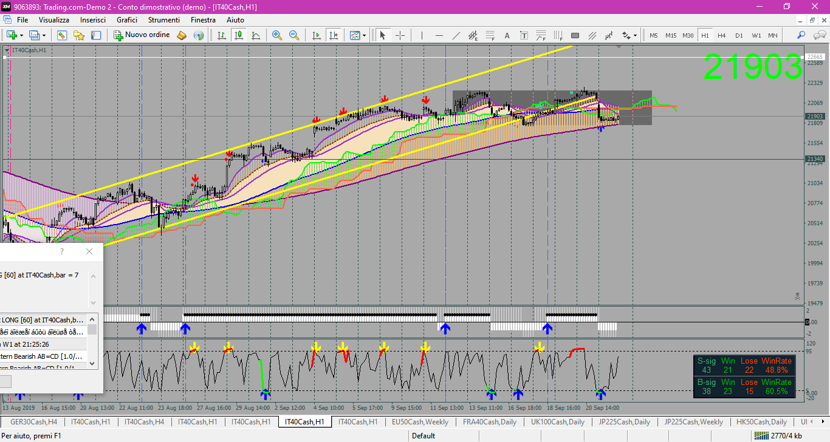Open the chat bubbles icon
This screenshot has height=442, width=830.
point(818,35)
